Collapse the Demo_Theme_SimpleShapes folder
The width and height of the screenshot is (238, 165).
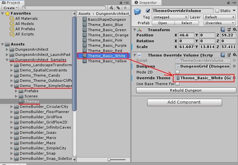tap(12, 86)
